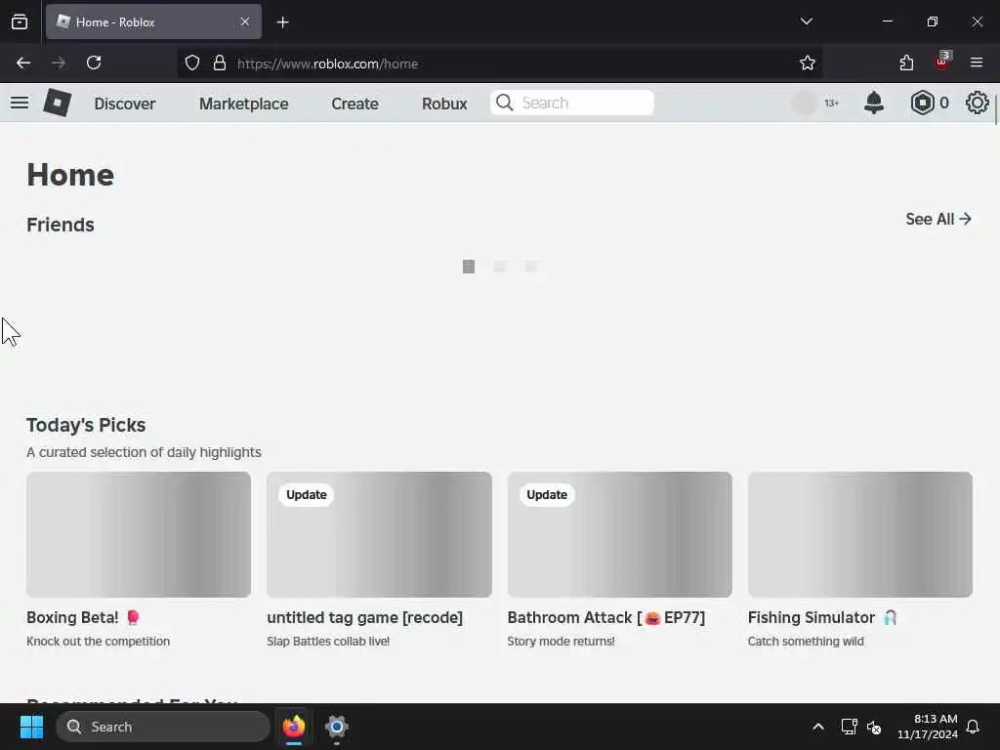Bookmark this page with the star
Screen dimensions: 1000x750
[808, 62]
